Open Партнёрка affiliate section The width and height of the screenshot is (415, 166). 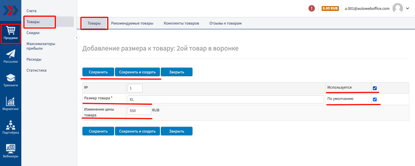point(11,128)
